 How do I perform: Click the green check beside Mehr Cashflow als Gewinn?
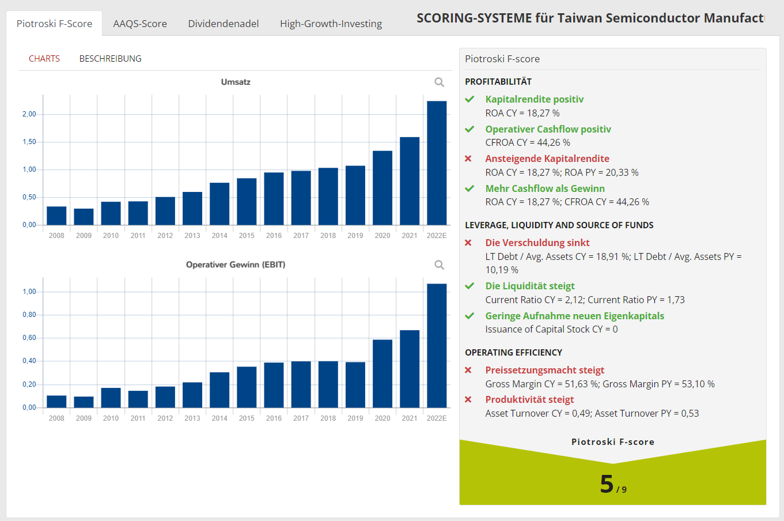tap(469, 188)
